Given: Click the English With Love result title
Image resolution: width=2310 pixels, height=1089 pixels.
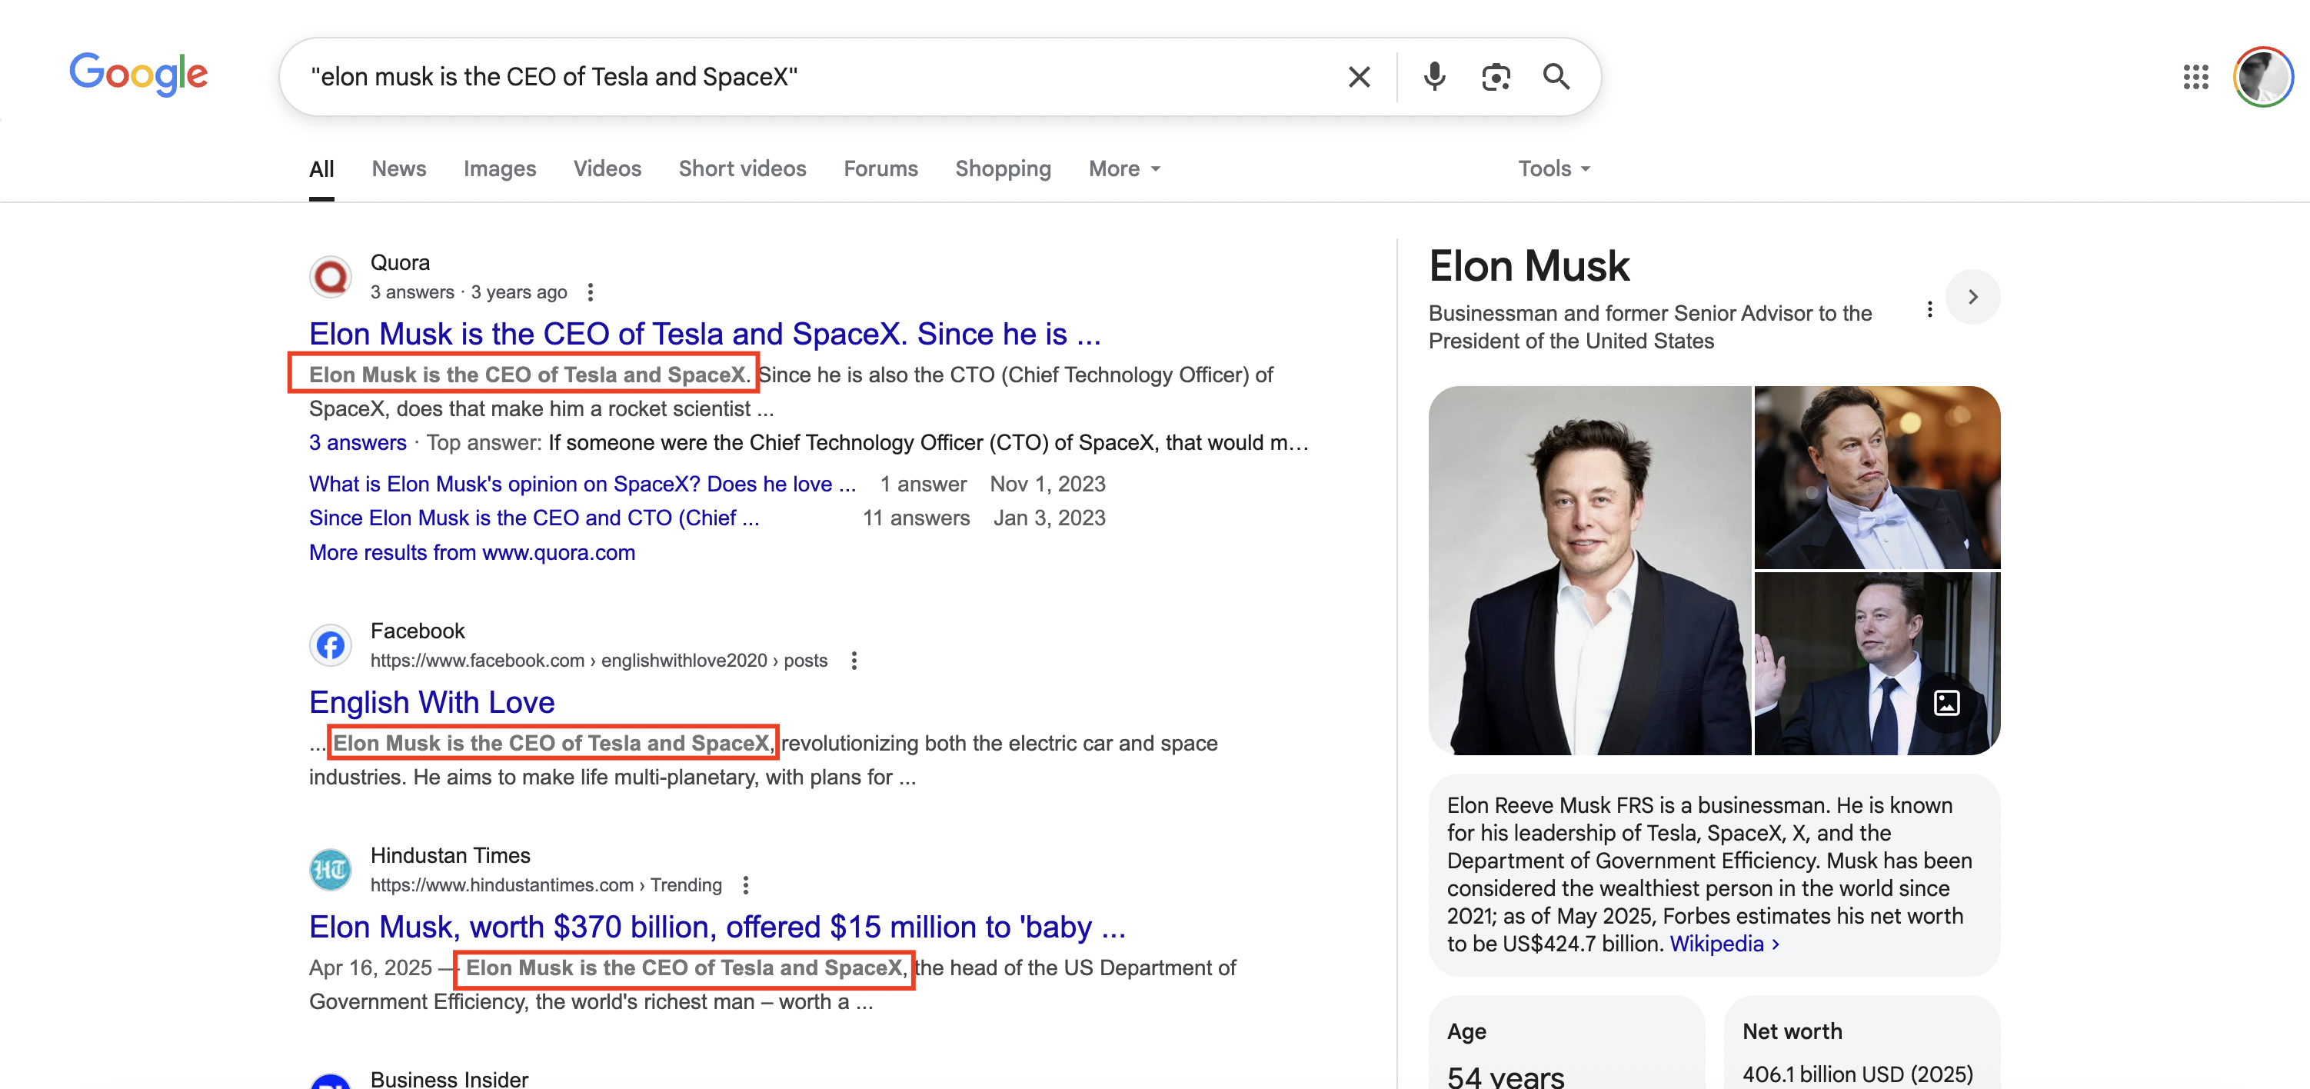Looking at the screenshot, I should tap(431, 702).
